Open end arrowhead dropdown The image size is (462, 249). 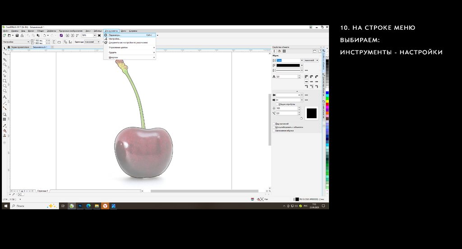pos(302,100)
